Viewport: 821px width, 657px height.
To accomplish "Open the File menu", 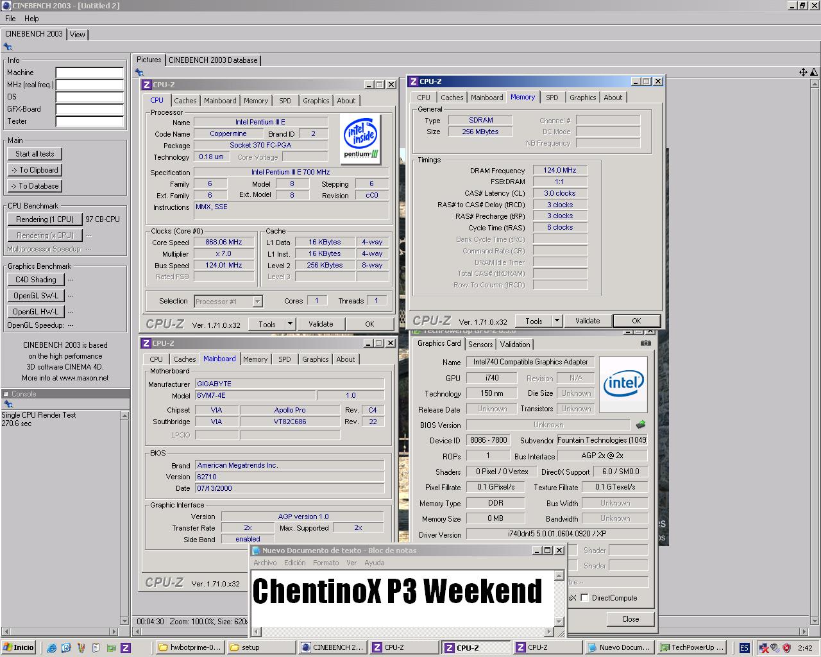I will tap(10, 19).
